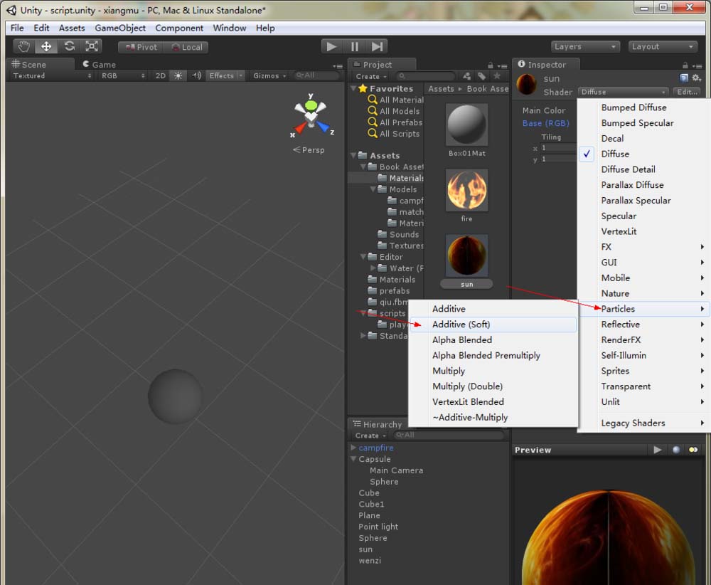Screen dimensions: 711x585
Task: Select the Move (translate) tool
Action: [x=46, y=46]
